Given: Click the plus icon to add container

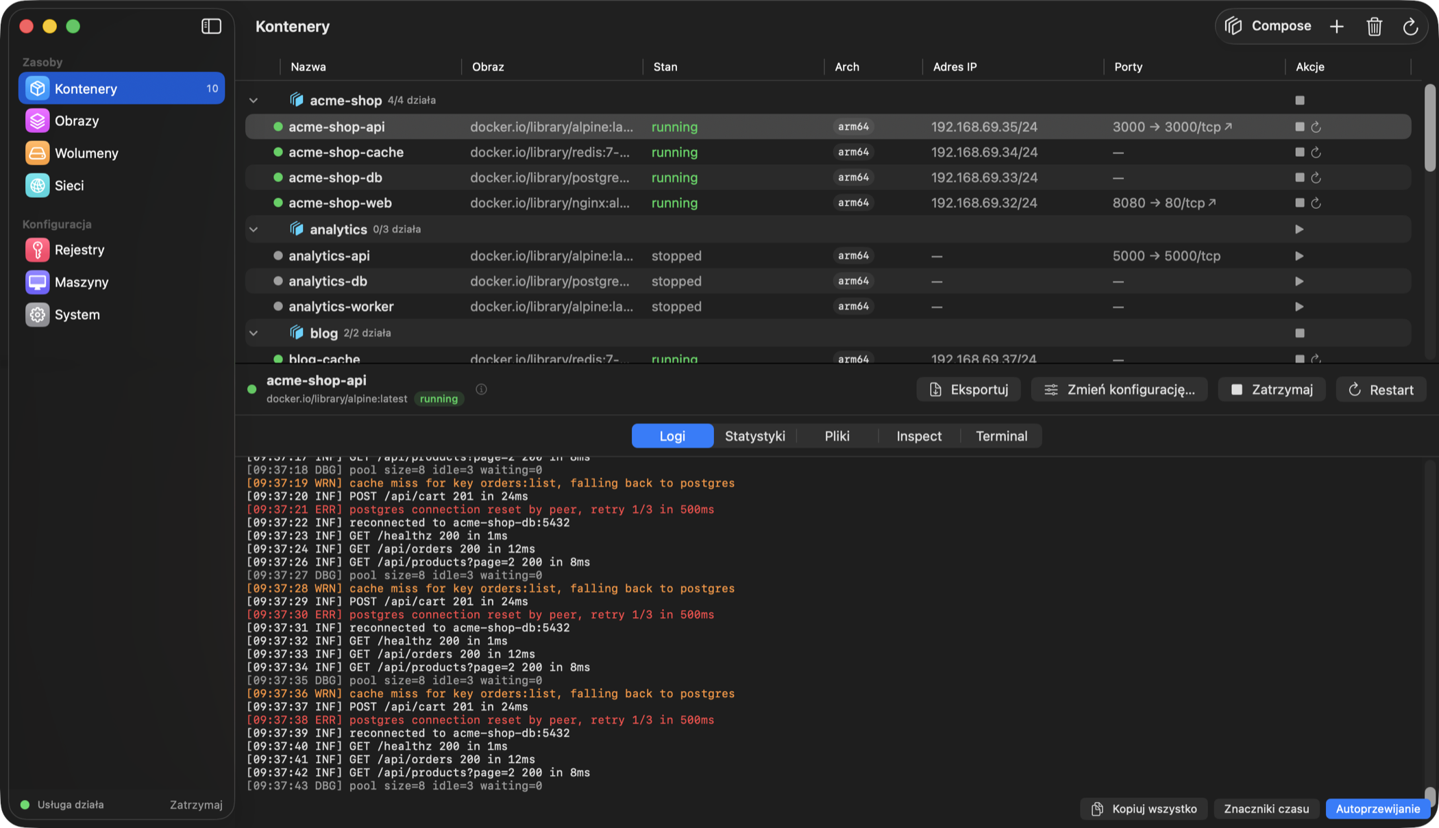Looking at the screenshot, I should pos(1337,26).
